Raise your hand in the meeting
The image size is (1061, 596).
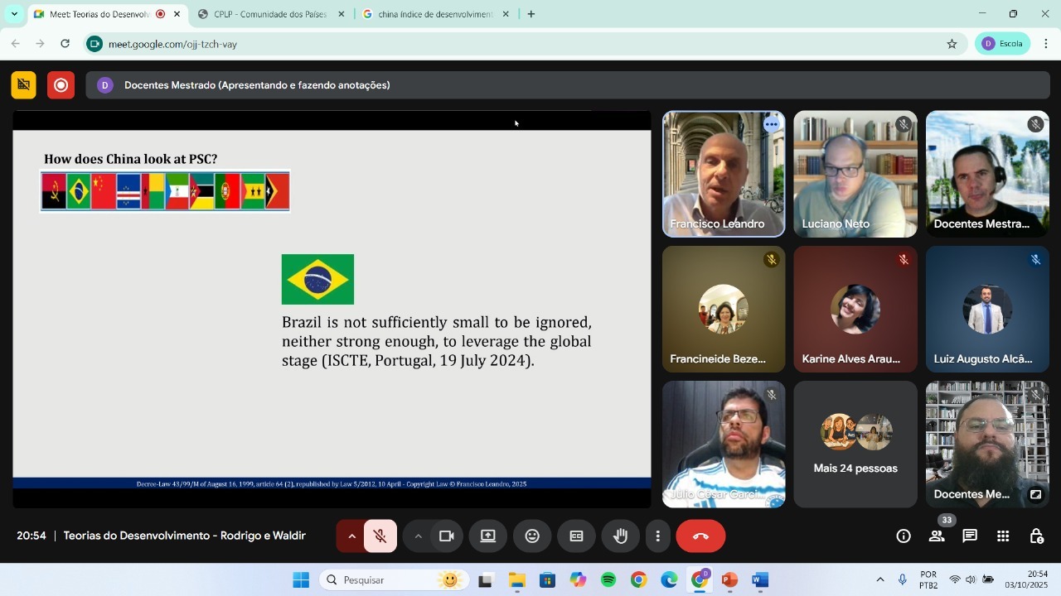pos(620,536)
